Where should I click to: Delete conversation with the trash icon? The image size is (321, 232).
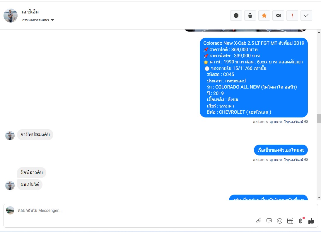[x=250, y=15]
